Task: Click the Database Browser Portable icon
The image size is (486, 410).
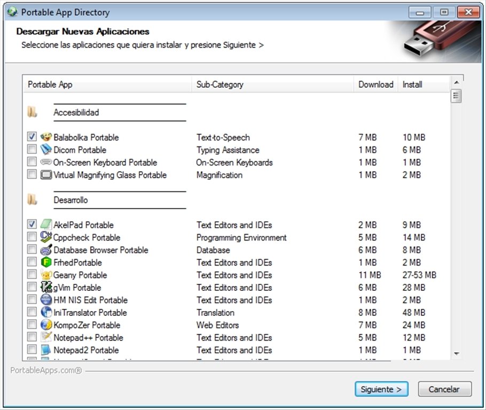Action: click(x=46, y=249)
